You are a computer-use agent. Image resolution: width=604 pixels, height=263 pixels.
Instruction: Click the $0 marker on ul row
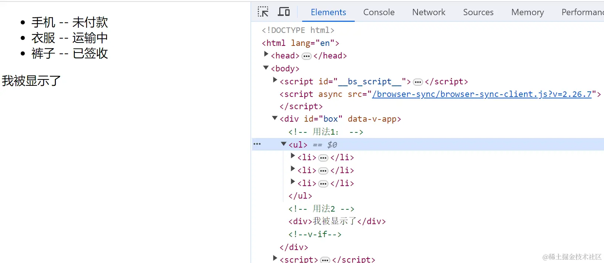pyautogui.click(x=332, y=145)
